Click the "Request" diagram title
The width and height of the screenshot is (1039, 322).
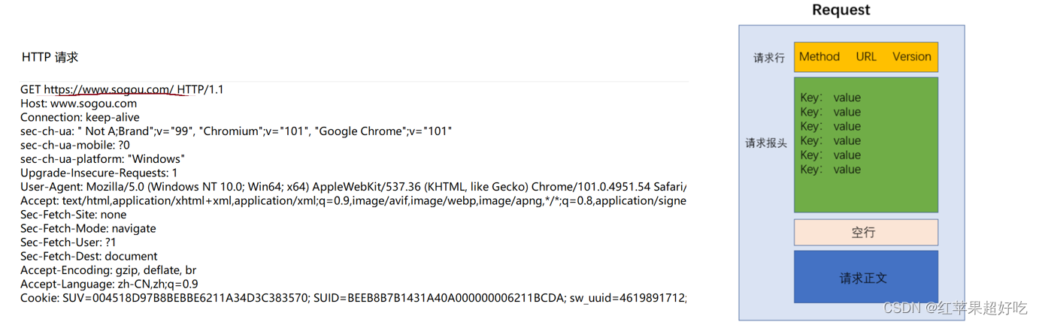pos(841,10)
